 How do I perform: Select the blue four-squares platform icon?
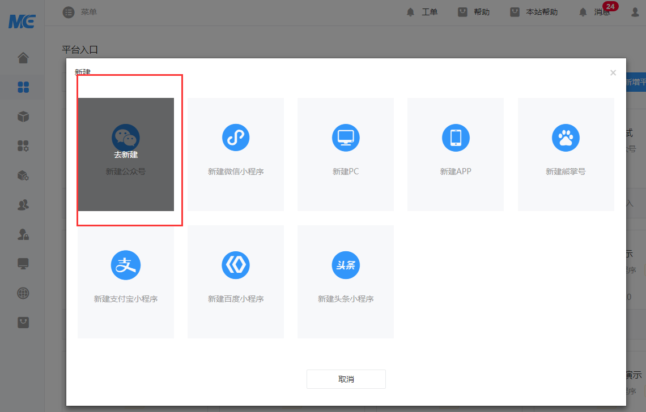click(x=23, y=87)
